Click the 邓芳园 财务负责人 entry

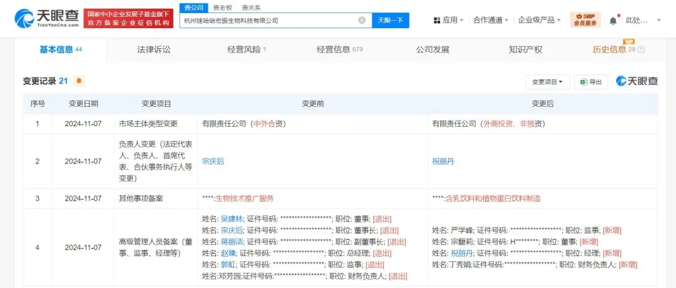[x=304, y=276]
